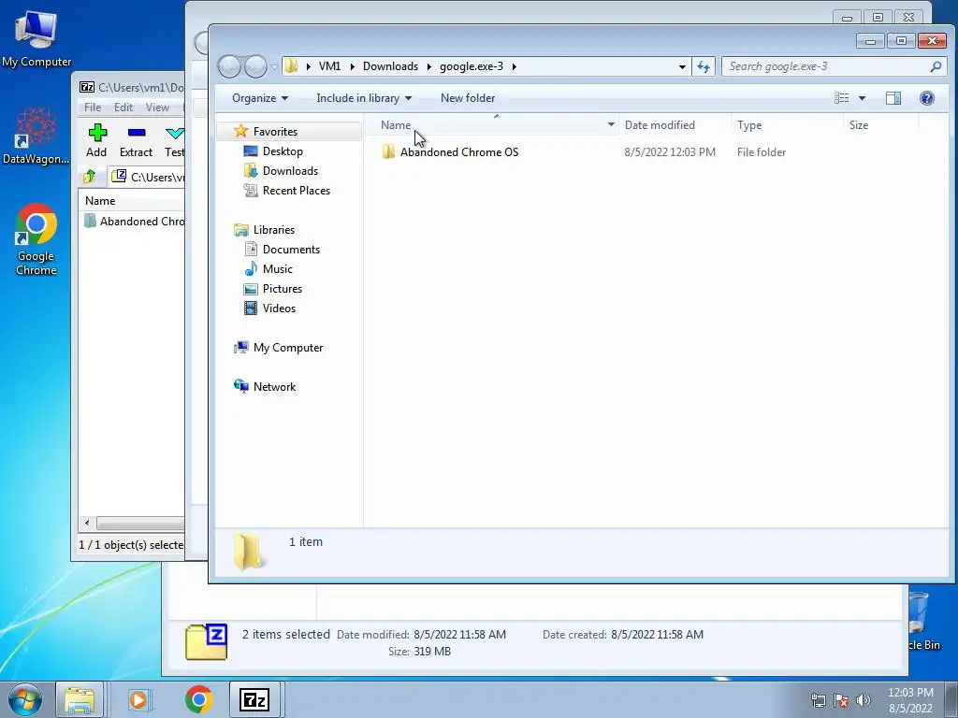Toggle the preview pane icon

[893, 97]
